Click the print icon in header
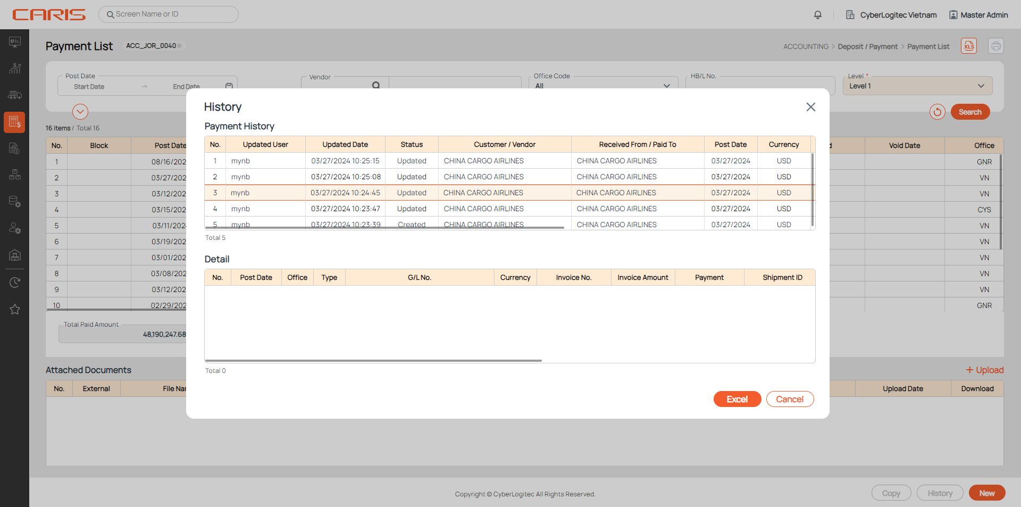The image size is (1021, 507). 995,46
